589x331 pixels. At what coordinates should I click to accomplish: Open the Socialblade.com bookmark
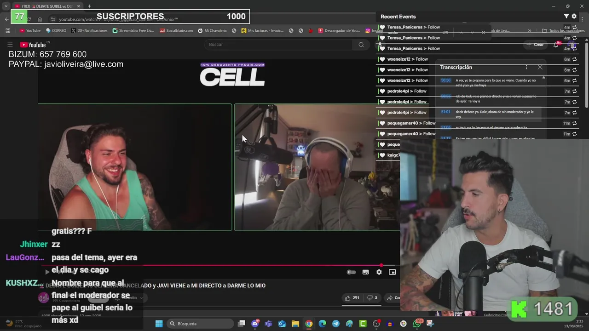point(176,31)
